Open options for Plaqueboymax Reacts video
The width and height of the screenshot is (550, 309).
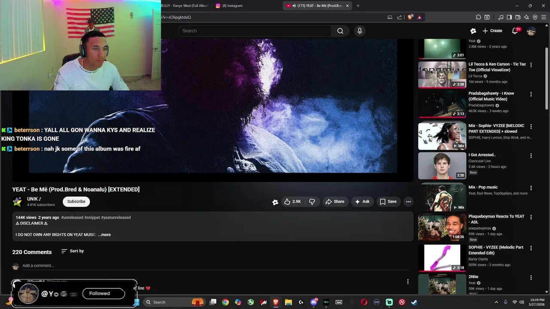tap(531, 217)
